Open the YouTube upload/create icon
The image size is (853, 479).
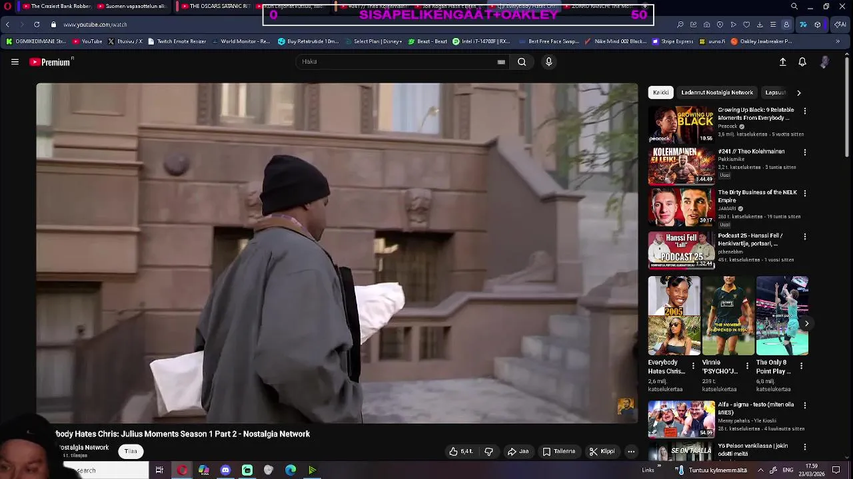pyautogui.click(x=783, y=62)
